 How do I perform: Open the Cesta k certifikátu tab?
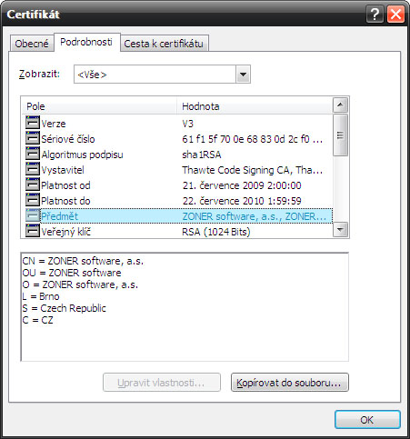point(164,44)
